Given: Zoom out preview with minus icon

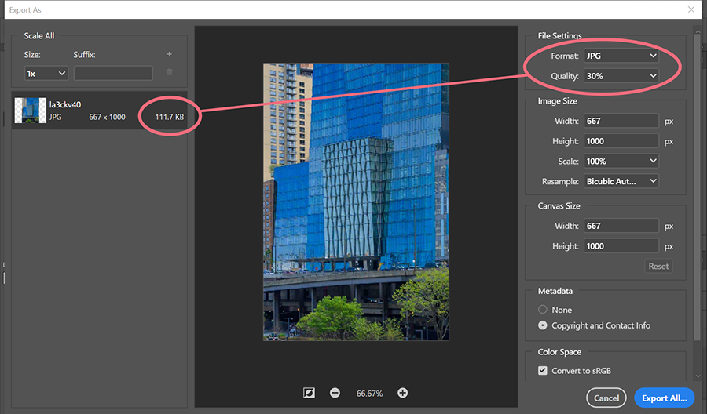Looking at the screenshot, I should point(335,393).
